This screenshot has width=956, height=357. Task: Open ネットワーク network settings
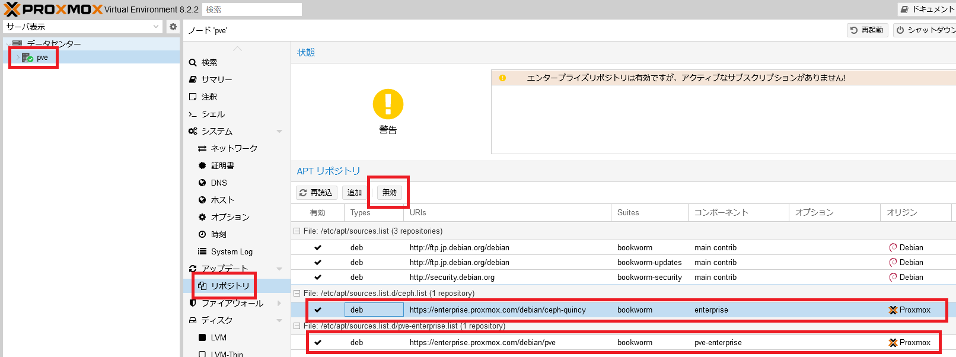228,148
